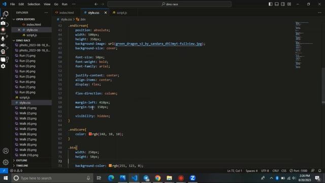The height and width of the screenshot is (183, 325).
Task: Show hidden system tray icons chevron
Action: coord(271,178)
